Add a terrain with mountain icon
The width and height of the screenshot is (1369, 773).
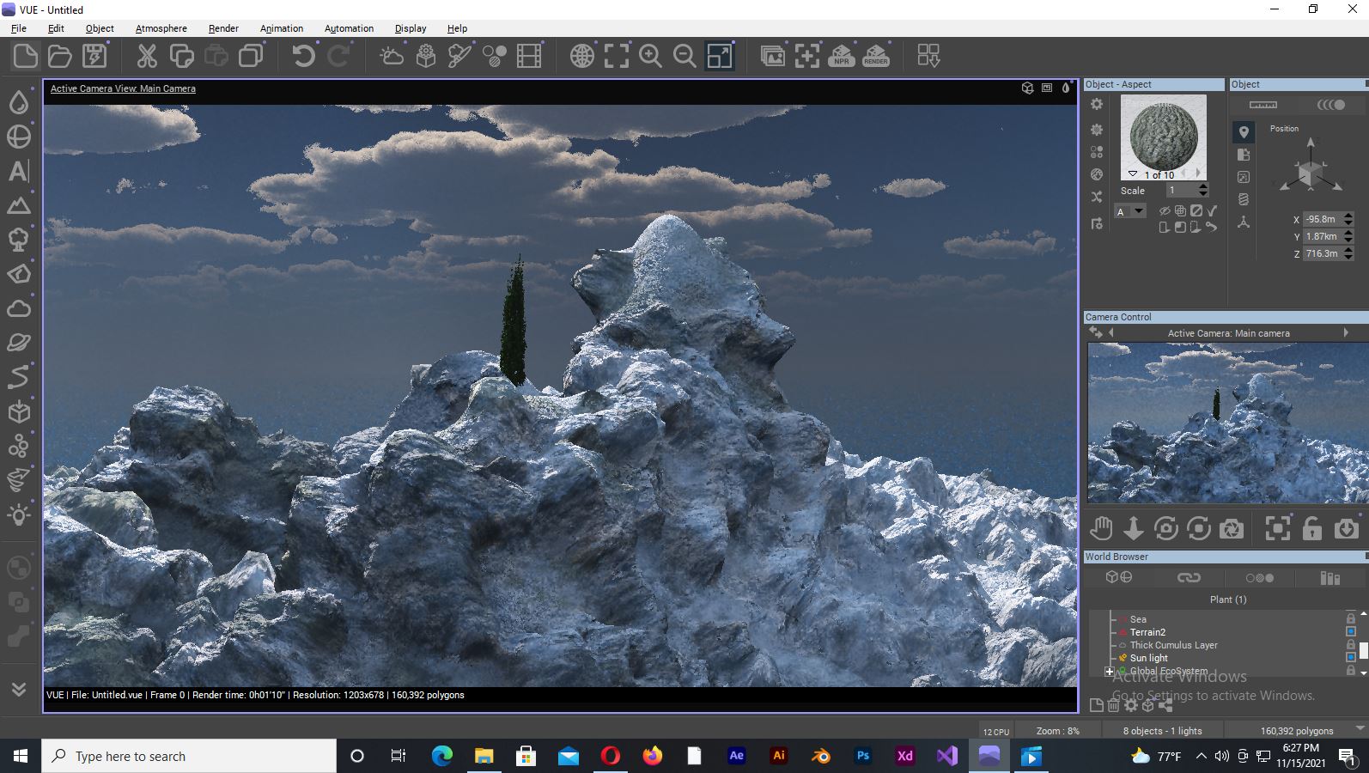point(19,205)
